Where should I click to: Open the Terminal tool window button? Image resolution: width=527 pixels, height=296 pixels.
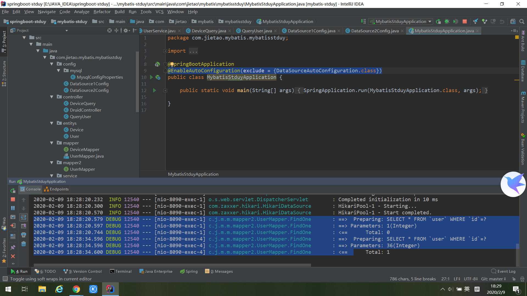[121, 271]
